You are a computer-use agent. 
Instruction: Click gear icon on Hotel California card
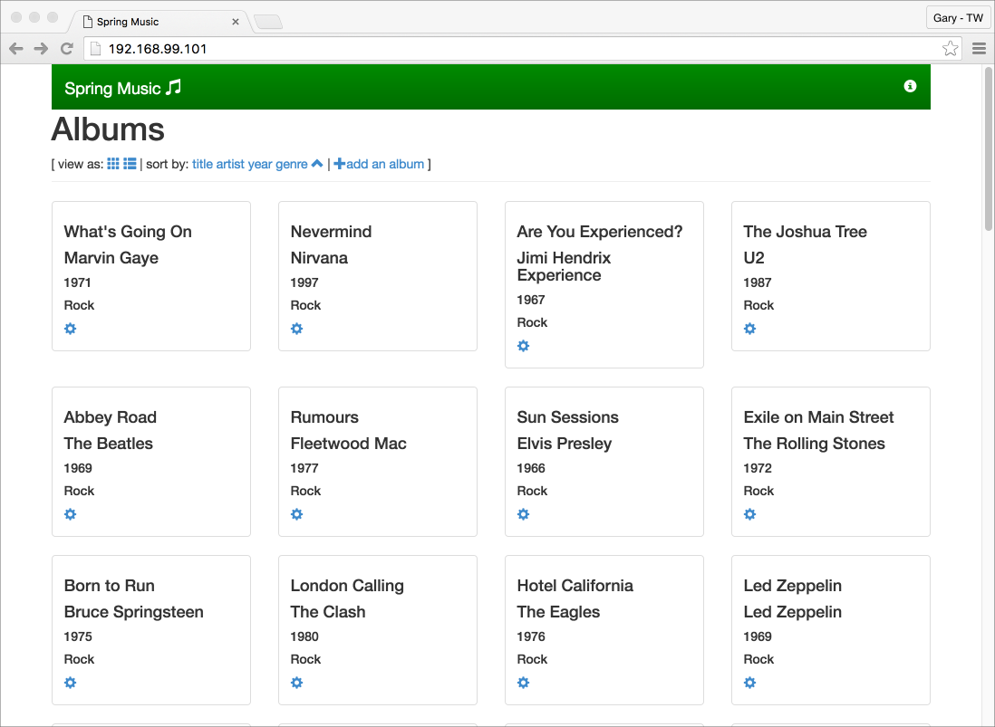point(523,683)
